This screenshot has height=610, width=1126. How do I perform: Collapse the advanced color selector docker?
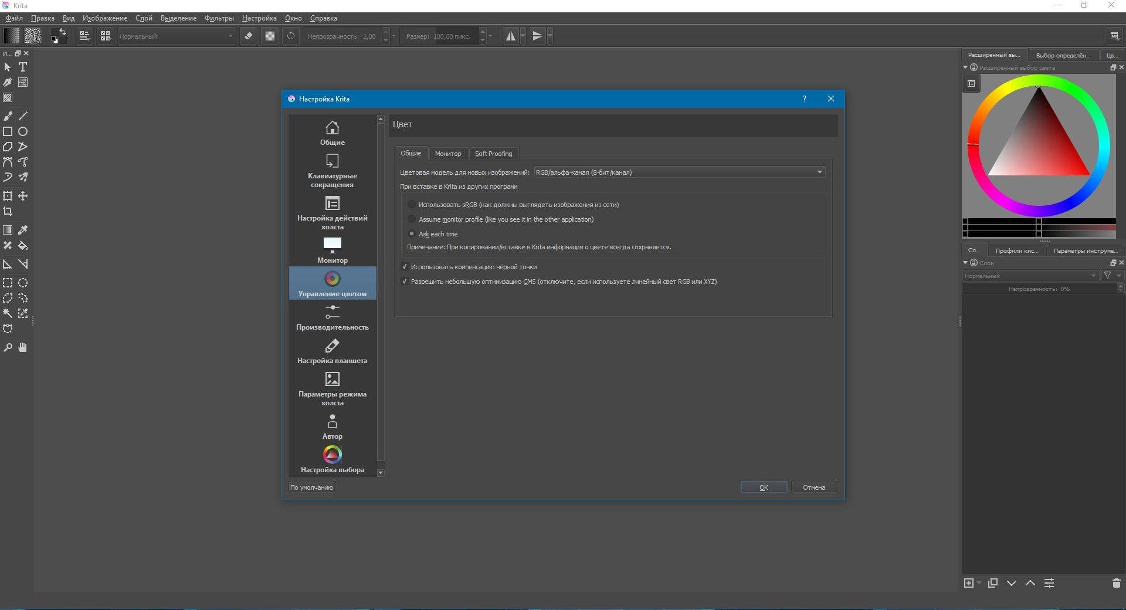965,67
